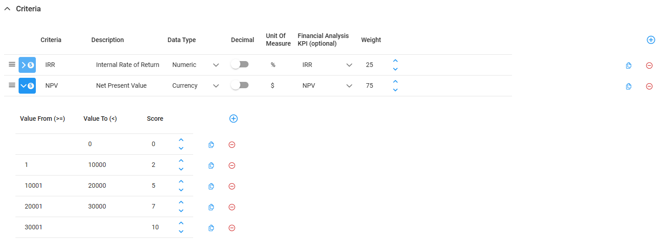Open NPV Financial Analysis KPI dropdown

tap(349, 86)
